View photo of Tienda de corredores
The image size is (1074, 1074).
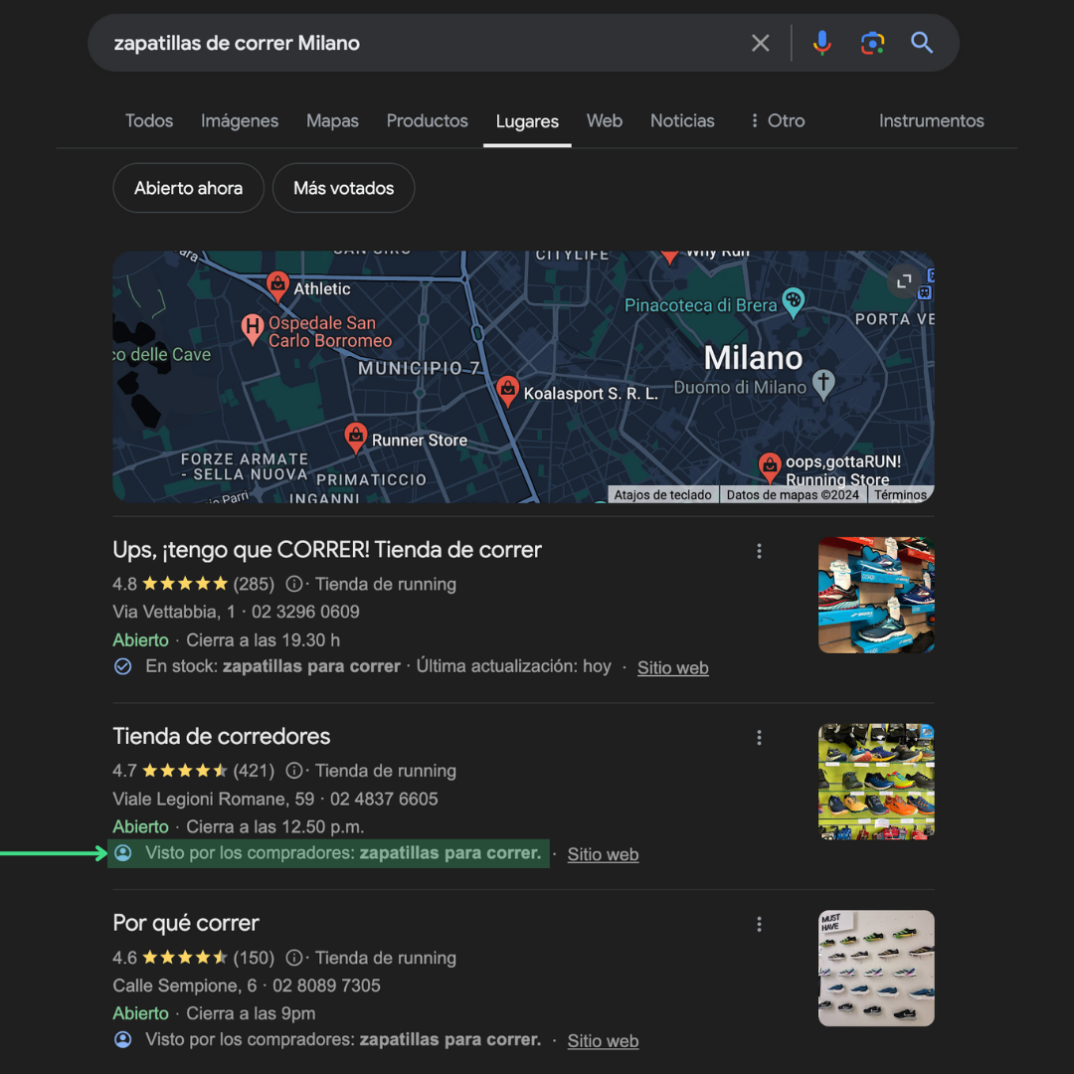pos(876,782)
